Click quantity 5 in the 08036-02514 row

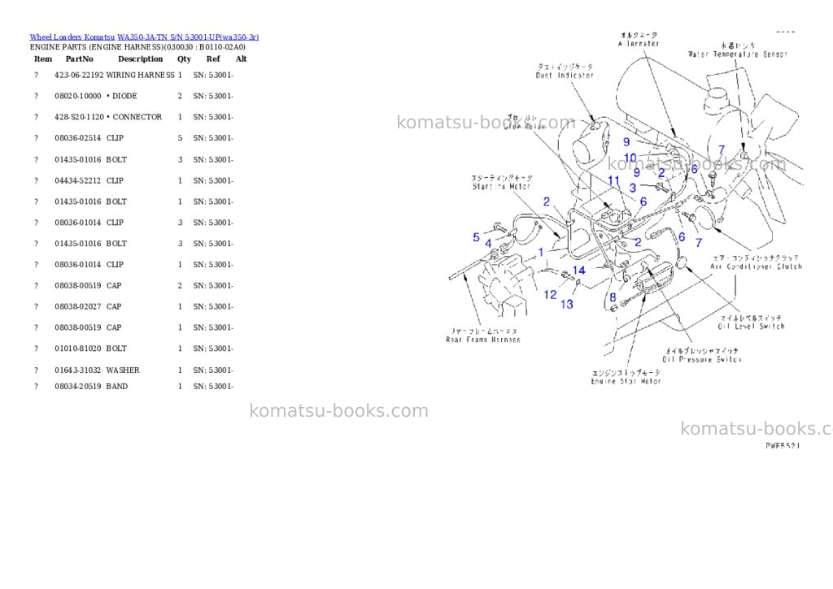(180, 138)
